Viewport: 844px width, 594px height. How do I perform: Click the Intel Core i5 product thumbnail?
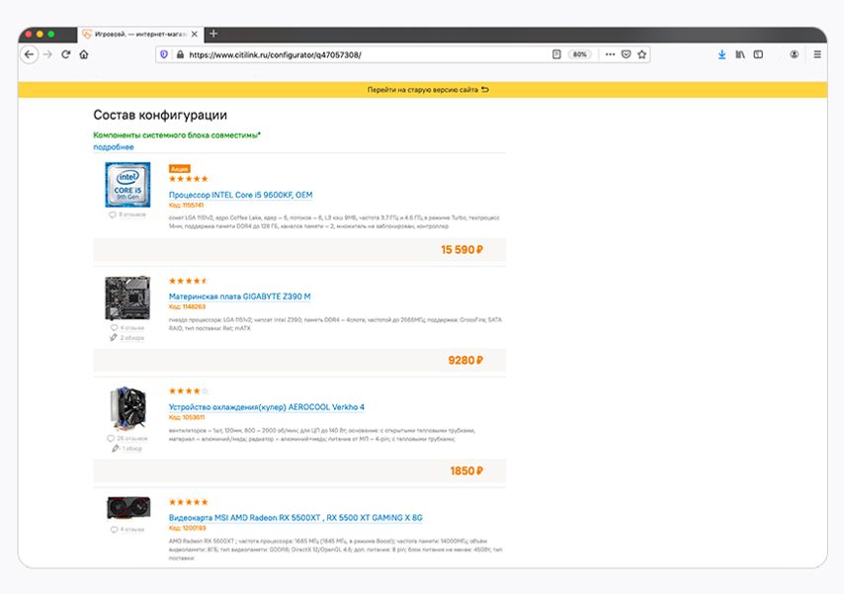click(x=127, y=185)
